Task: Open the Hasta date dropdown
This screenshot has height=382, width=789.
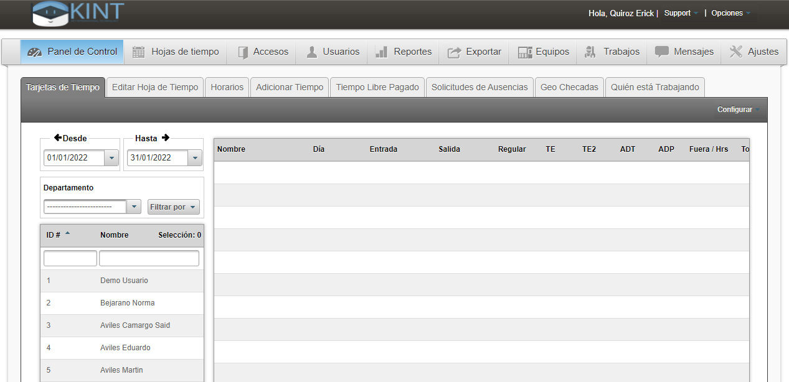Action: pos(195,158)
